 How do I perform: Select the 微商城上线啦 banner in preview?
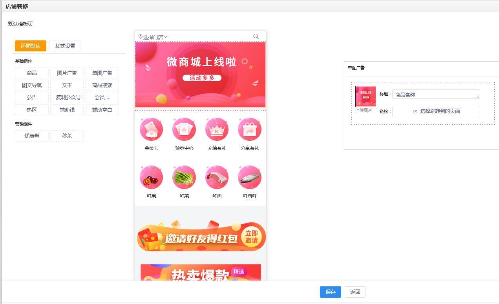201,75
